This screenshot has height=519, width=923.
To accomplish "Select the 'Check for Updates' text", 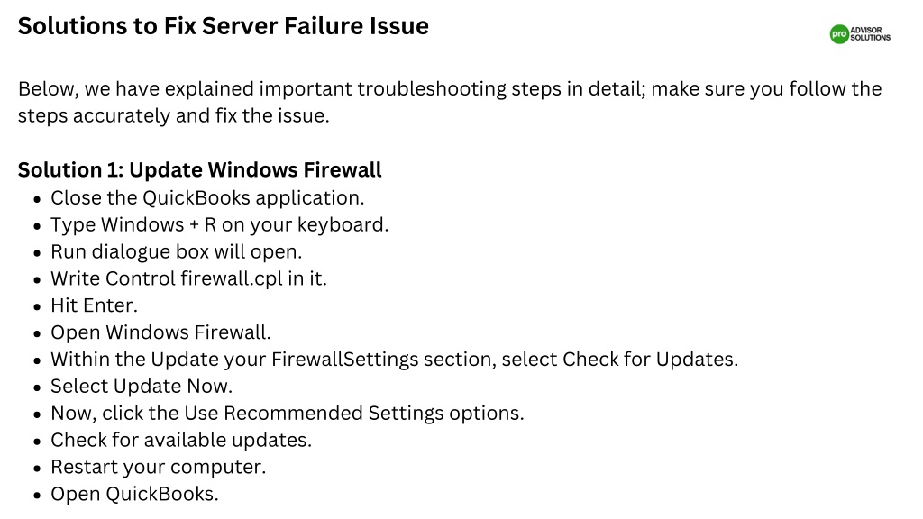I will pos(650,359).
